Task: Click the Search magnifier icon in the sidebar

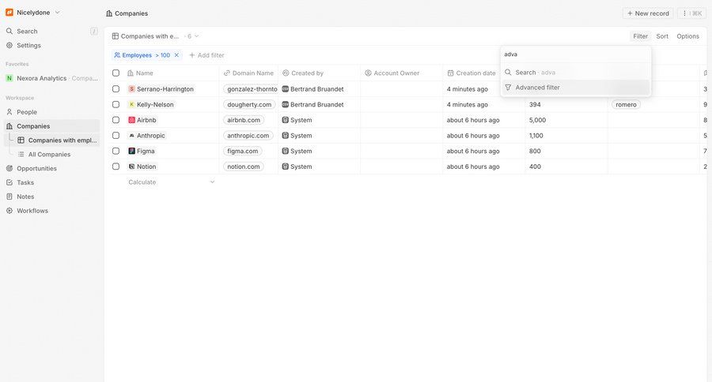Action: [x=9, y=32]
